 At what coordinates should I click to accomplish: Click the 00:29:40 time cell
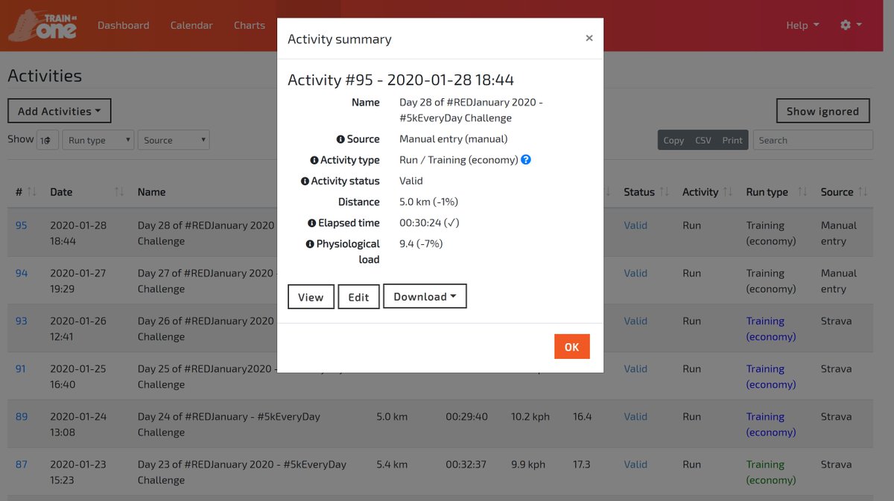(467, 416)
